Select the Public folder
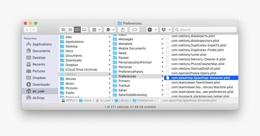This screenshot has height=136, width=260. (x=85, y=93)
